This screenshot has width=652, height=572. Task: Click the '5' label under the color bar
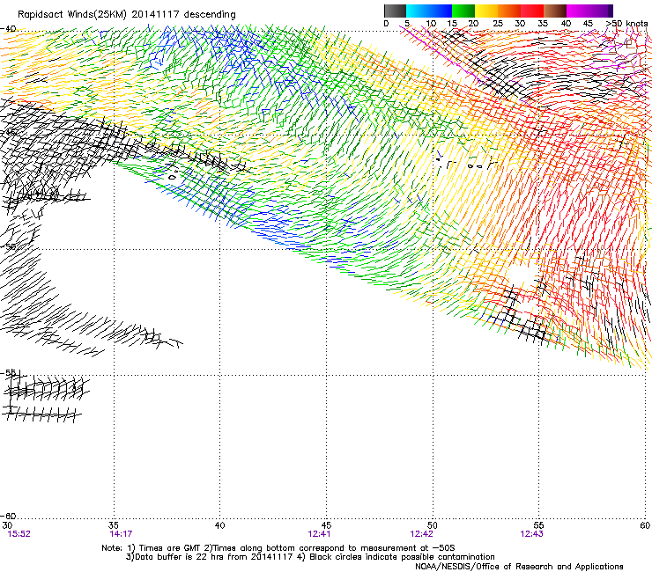(x=407, y=24)
